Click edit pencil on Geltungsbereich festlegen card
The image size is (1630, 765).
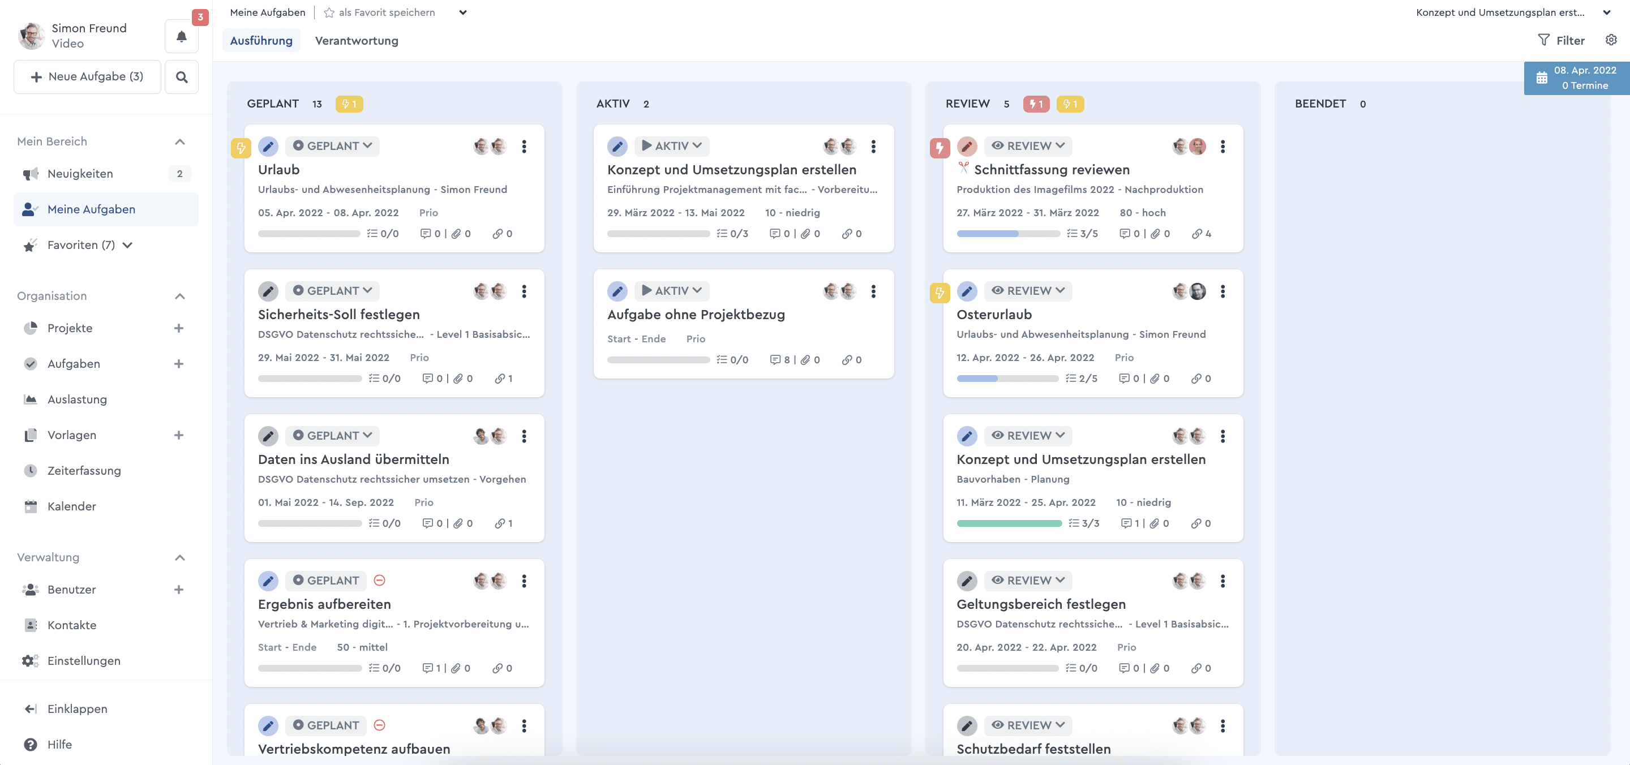(x=967, y=582)
